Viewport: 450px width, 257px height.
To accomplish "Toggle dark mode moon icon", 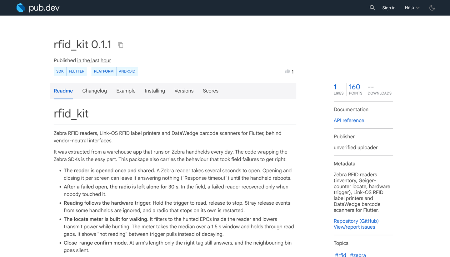I will pos(432,8).
